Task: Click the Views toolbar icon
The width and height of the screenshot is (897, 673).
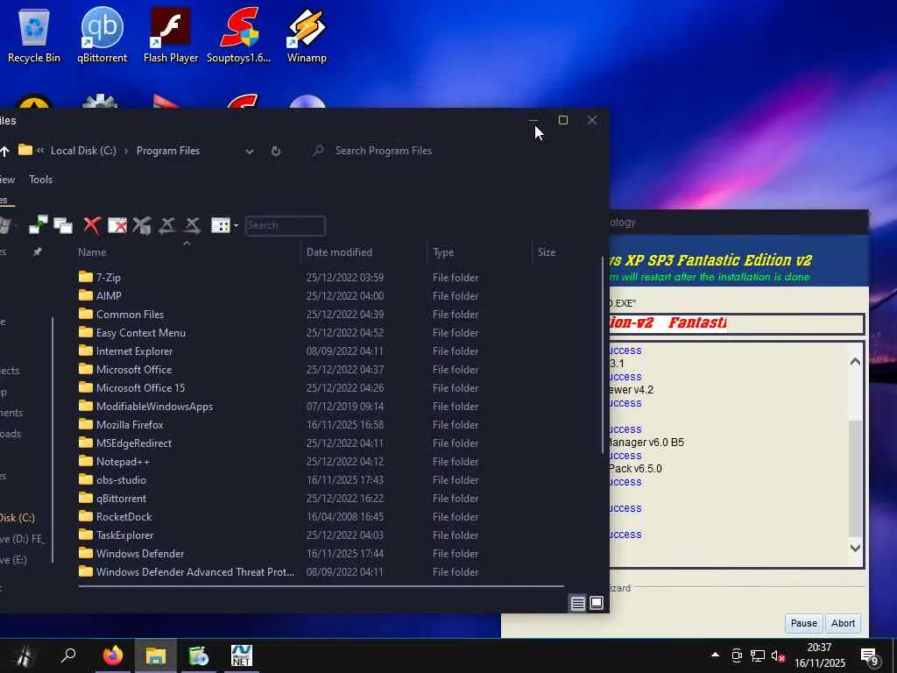Action: click(x=220, y=225)
